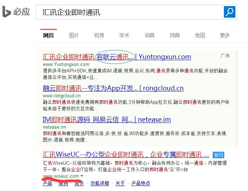Image resolution: width=248 pixels, height=191 pixels.
Task: Select the 网页 tab
Action: (x=48, y=35)
